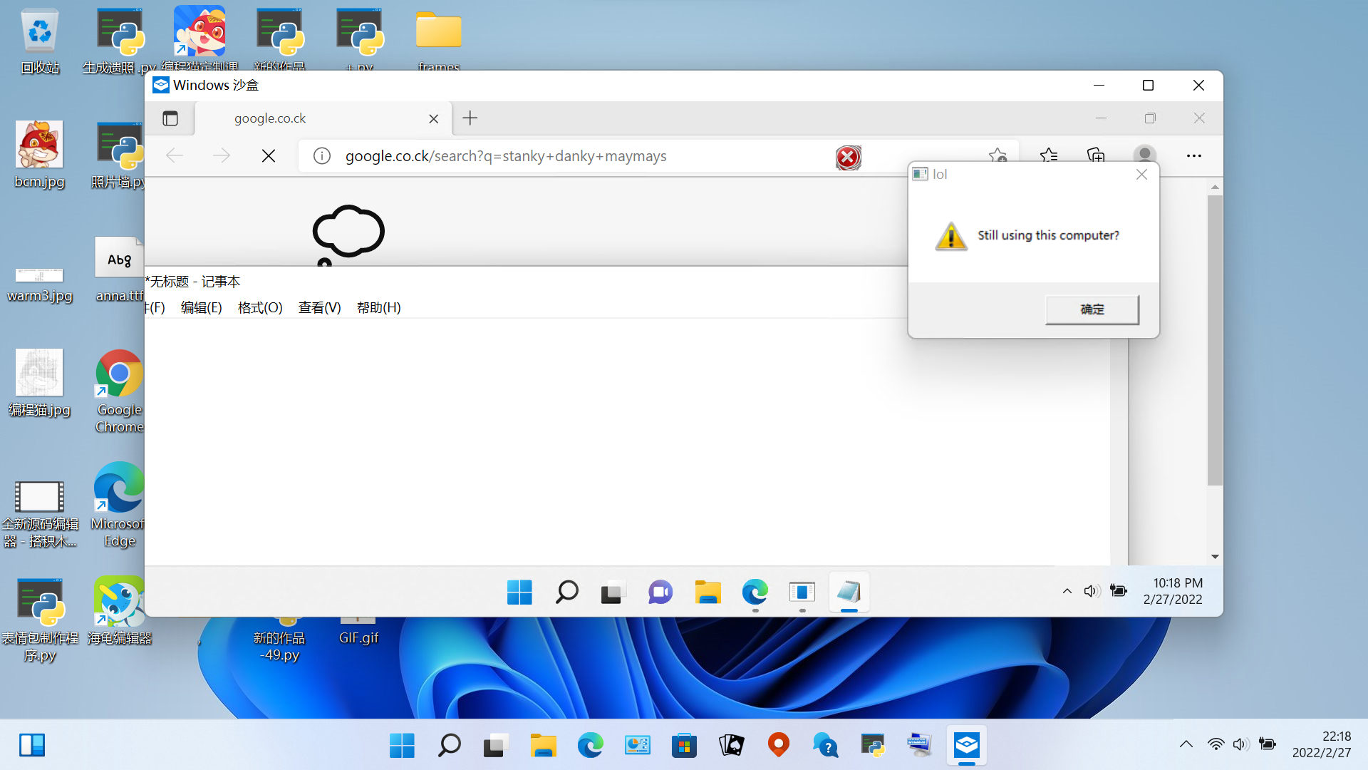Open the profile avatar in sandbox Edge
Screen dimensions: 1368x770
tap(1144, 155)
